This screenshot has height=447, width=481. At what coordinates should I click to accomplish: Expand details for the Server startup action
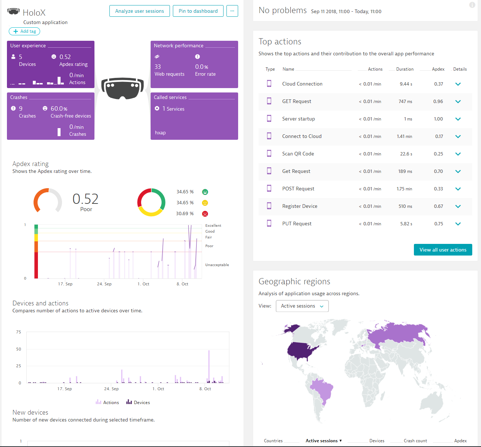point(458,119)
